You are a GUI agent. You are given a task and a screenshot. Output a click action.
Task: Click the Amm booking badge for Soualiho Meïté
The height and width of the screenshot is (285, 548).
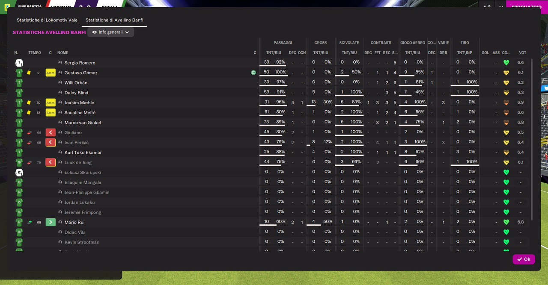(51, 112)
